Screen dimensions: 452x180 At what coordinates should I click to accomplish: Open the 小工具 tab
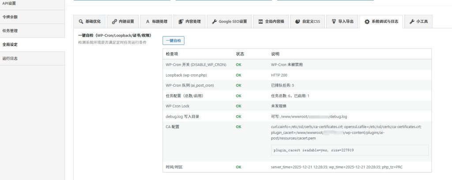418,22
